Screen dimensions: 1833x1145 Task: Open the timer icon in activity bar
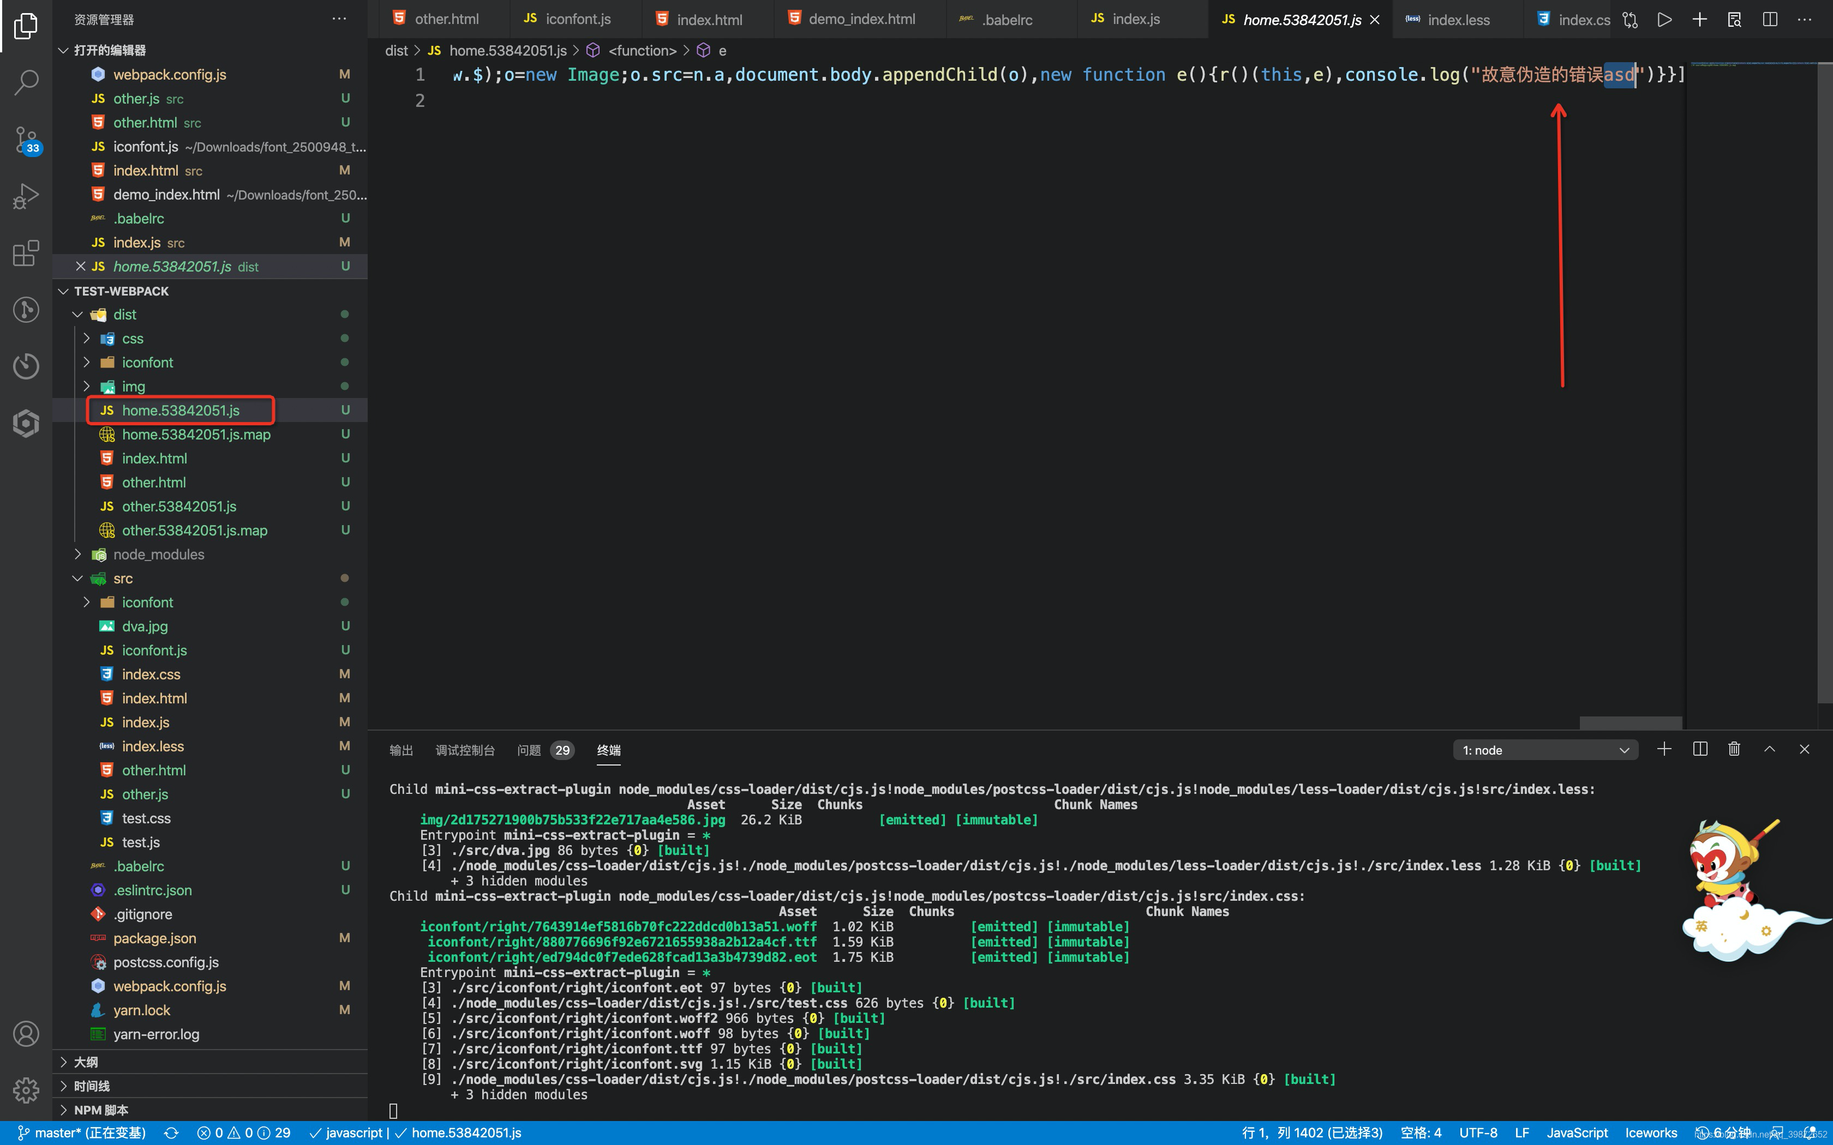(26, 366)
